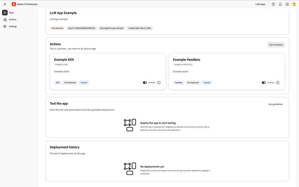
Task: Click the Headless tag on Example Headless
Action: pyautogui.click(x=179, y=83)
